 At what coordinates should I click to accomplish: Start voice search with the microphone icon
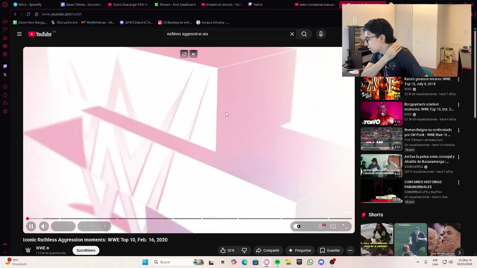click(321, 34)
